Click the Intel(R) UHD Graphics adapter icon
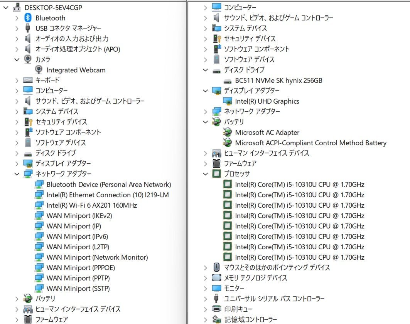The width and height of the screenshot is (410, 324). (228, 101)
